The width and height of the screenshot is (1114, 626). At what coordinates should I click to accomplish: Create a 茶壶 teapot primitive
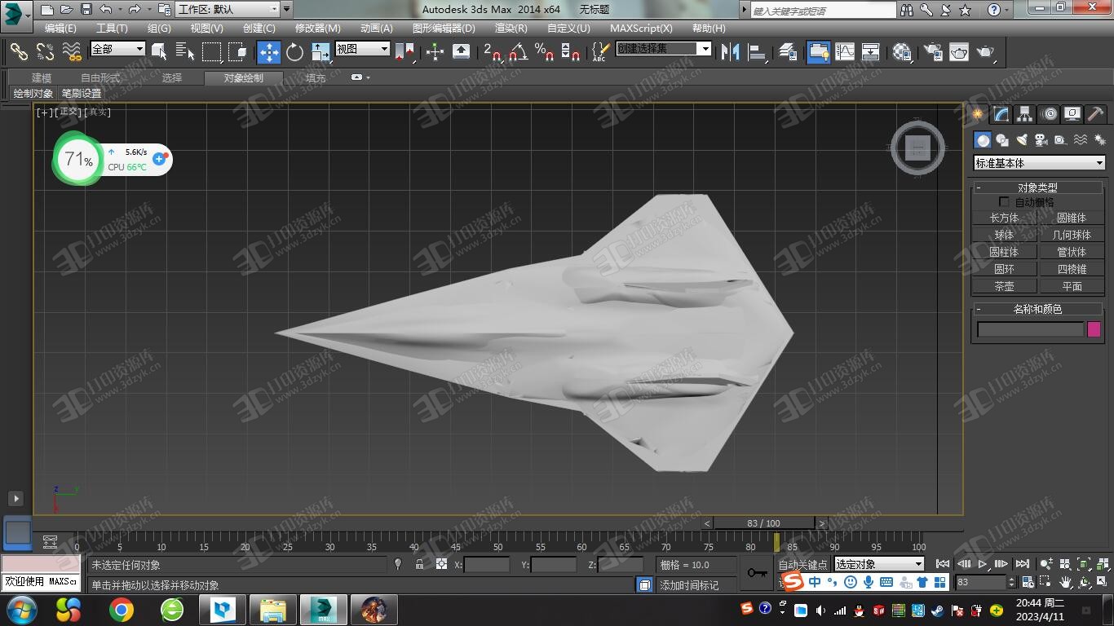click(1004, 286)
